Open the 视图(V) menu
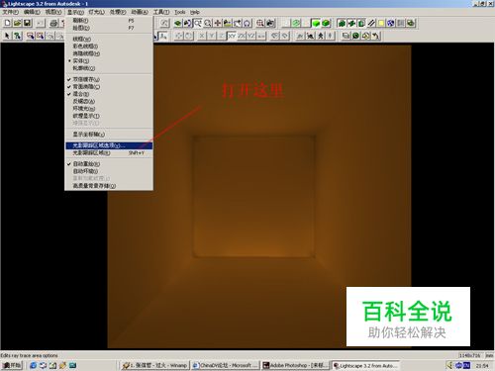This screenshot has height=371, width=495. [x=53, y=12]
